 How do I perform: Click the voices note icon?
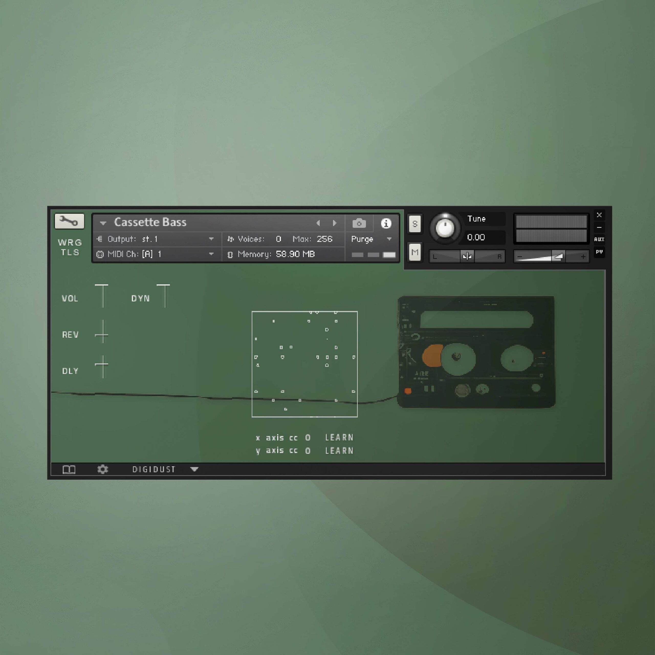(231, 239)
